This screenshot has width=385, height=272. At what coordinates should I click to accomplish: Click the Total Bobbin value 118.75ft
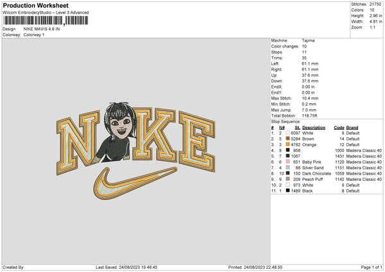tap(310, 115)
